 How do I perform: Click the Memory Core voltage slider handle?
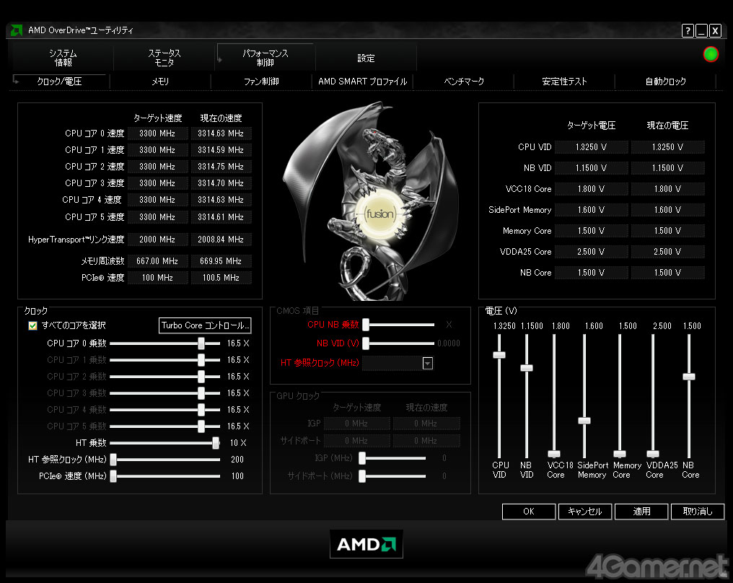[620, 454]
